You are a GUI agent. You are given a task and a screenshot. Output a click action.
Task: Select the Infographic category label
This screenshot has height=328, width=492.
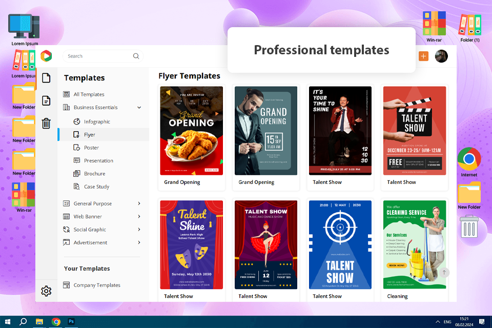pyautogui.click(x=97, y=121)
